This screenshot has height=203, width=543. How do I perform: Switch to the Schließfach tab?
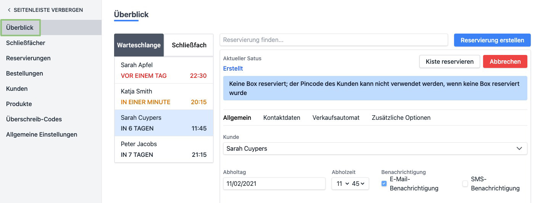click(189, 45)
